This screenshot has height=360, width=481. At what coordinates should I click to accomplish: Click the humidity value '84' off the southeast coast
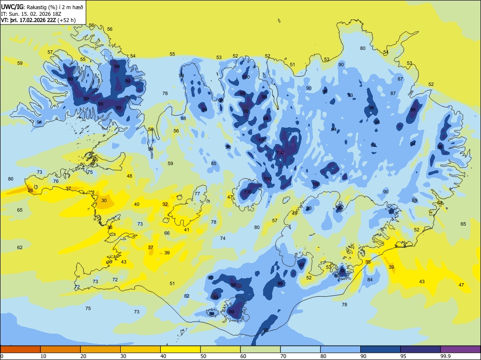(370, 280)
